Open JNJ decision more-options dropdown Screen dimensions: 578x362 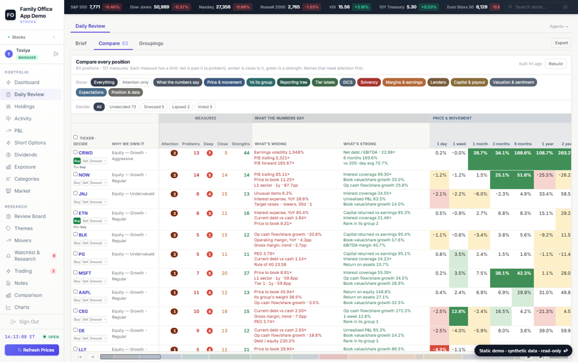(105, 202)
